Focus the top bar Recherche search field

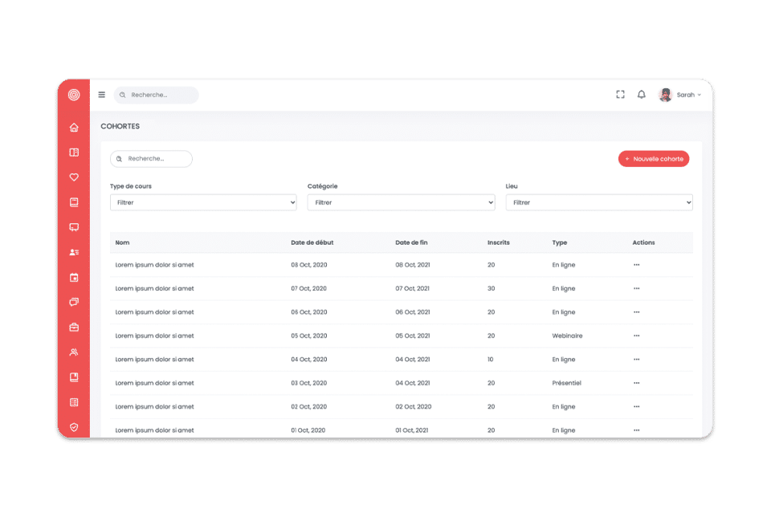(x=157, y=95)
